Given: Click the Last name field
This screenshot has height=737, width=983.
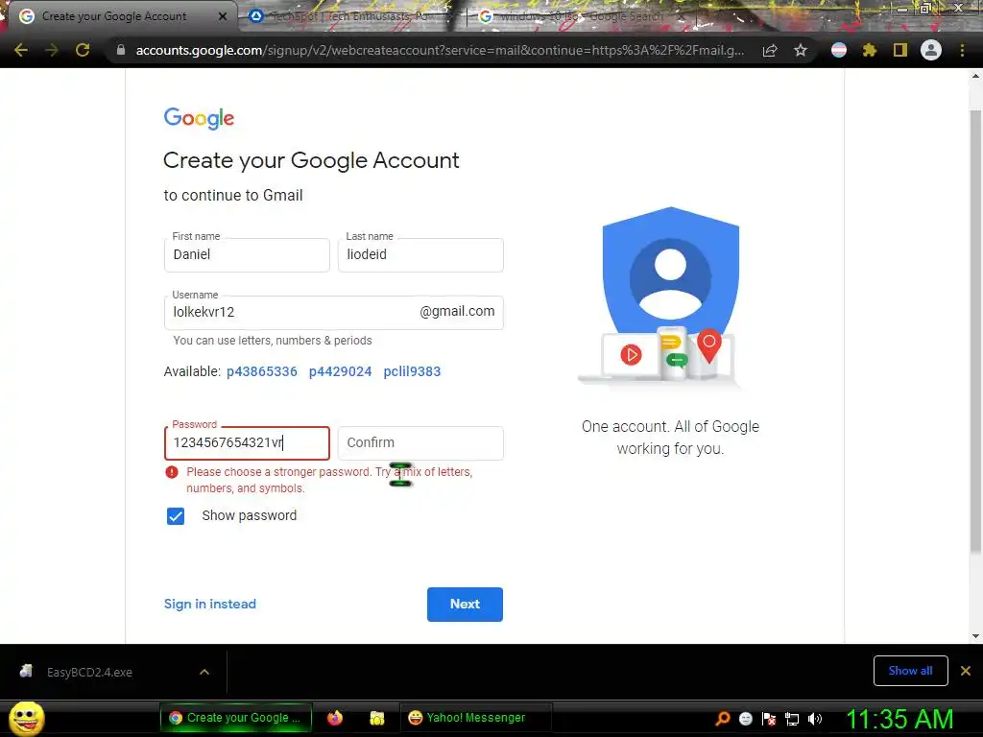Looking at the screenshot, I should tap(420, 254).
